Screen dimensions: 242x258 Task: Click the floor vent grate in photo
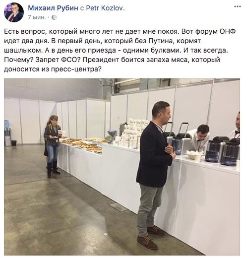119,207
